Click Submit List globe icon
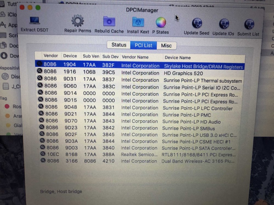Image resolution: width=274 pixels, height=205 pixels. [x=249, y=24]
